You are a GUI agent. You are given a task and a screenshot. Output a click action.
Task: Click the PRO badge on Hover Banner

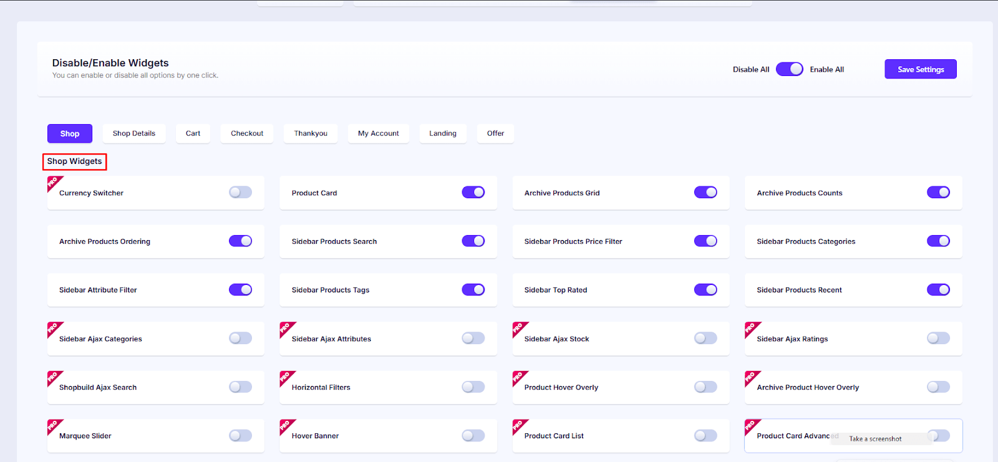pyautogui.click(x=286, y=426)
